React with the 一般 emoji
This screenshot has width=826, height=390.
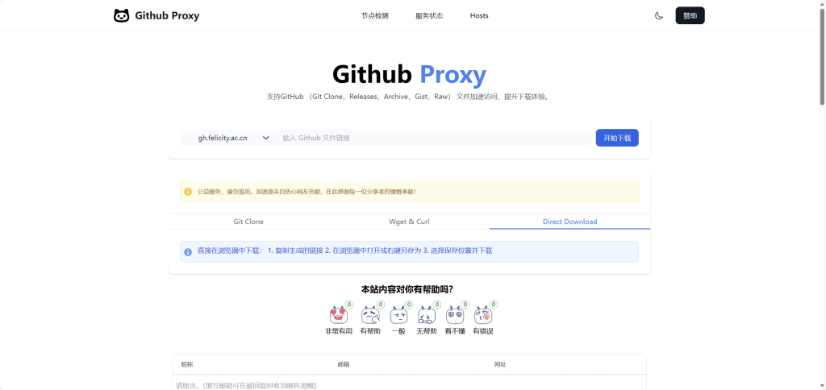[398, 316]
